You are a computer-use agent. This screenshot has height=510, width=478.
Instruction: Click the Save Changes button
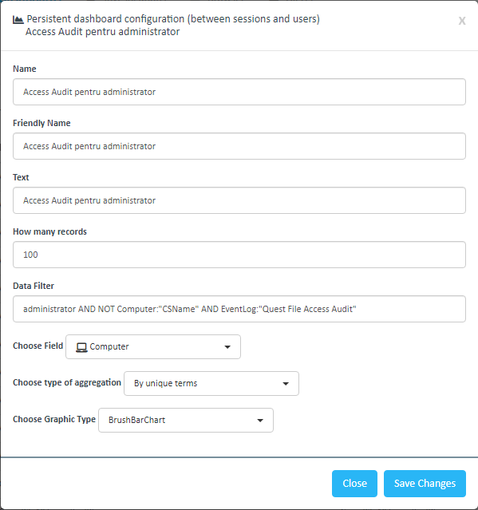click(425, 484)
